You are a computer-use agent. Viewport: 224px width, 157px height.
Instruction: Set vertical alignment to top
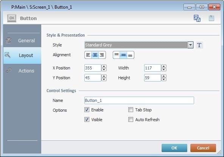pyautogui.click(x=117, y=55)
